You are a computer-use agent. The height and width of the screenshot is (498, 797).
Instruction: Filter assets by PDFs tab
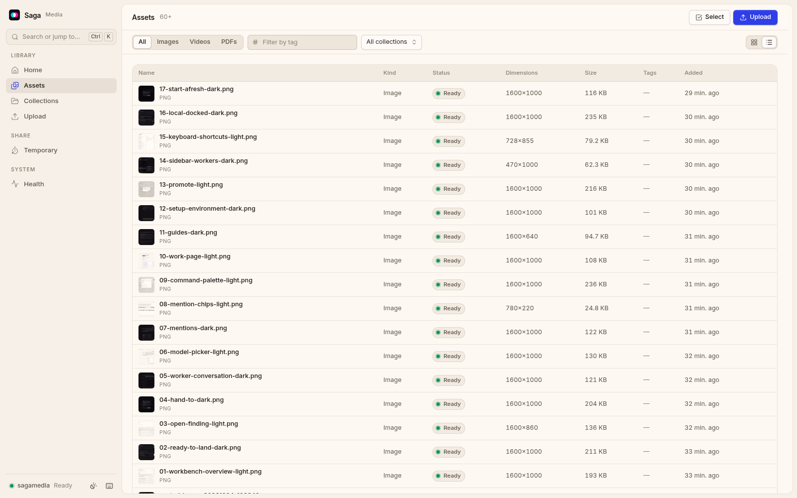[x=229, y=42]
